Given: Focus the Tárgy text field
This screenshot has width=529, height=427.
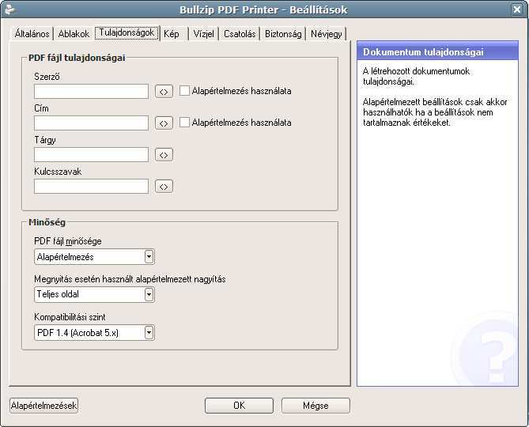Looking at the screenshot, I should pos(91,155).
